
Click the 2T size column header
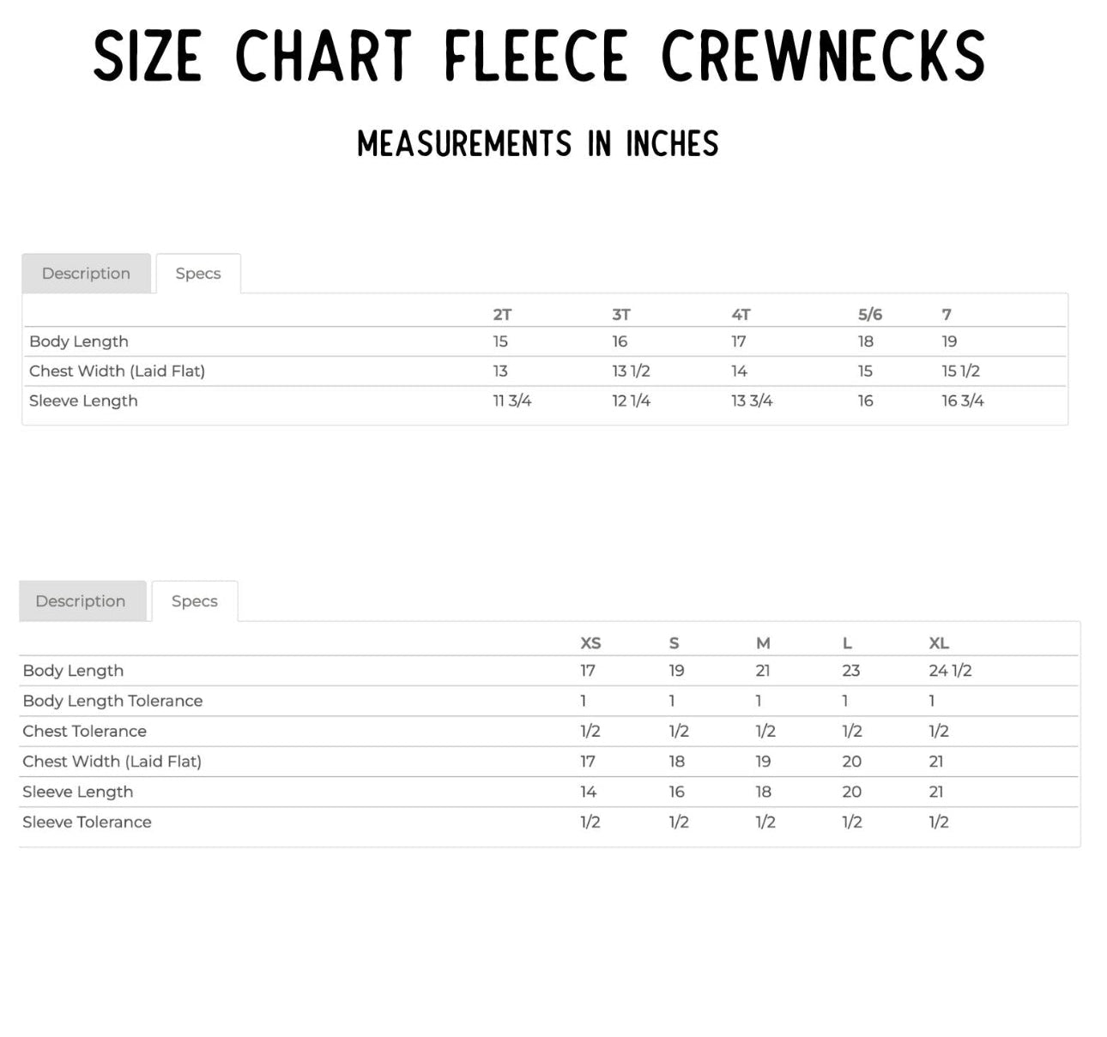pos(502,315)
